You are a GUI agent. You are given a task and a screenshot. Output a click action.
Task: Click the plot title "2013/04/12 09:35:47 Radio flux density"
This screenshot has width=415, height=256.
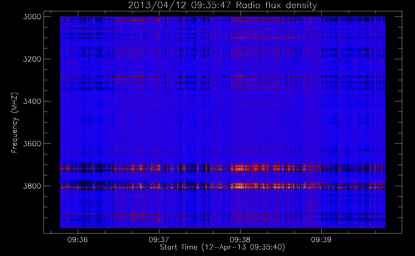(222, 5)
